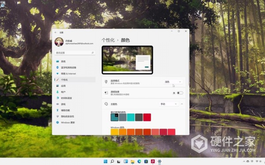Viewport: 265px width, 165px height.
Task: Click the transparency icon beside 透明效果
Action: [x=106, y=93]
